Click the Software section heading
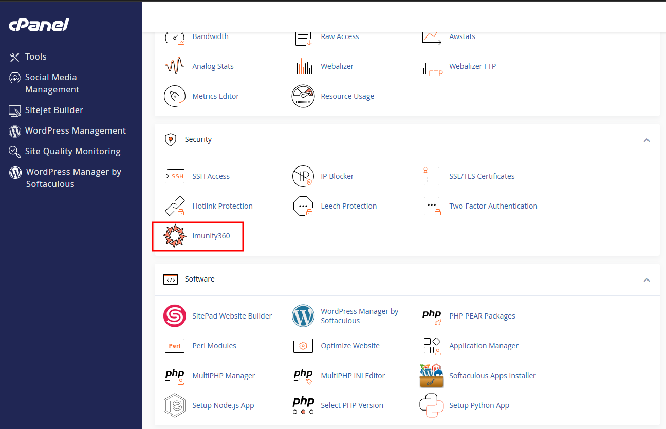 pyautogui.click(x=200, y=279)
